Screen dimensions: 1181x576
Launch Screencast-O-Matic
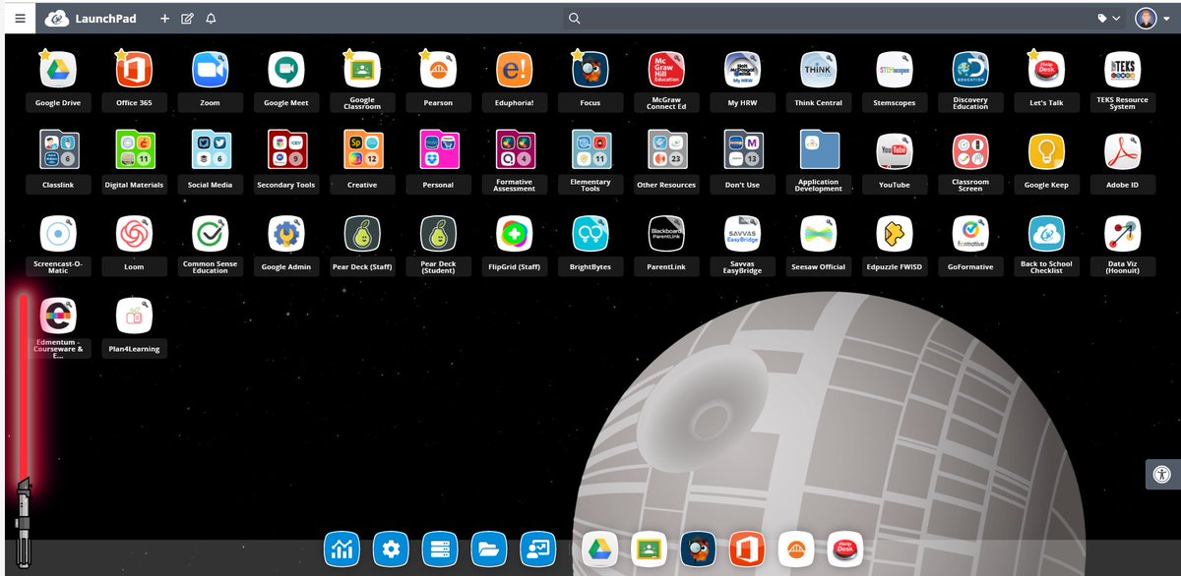tap(58, 234)
